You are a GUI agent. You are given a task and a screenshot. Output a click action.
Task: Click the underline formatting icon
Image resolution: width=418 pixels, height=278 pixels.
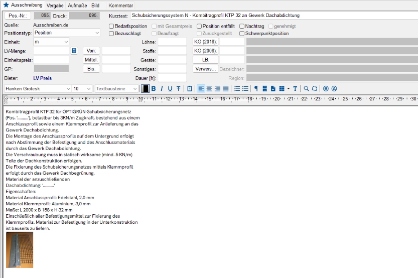(170, 88)
